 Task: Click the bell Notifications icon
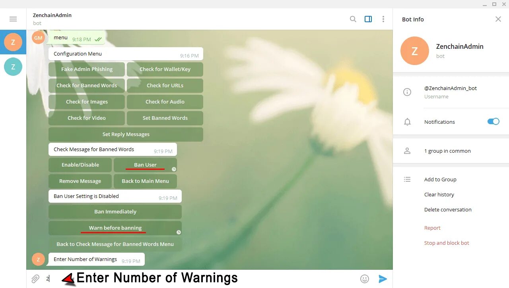407,122
